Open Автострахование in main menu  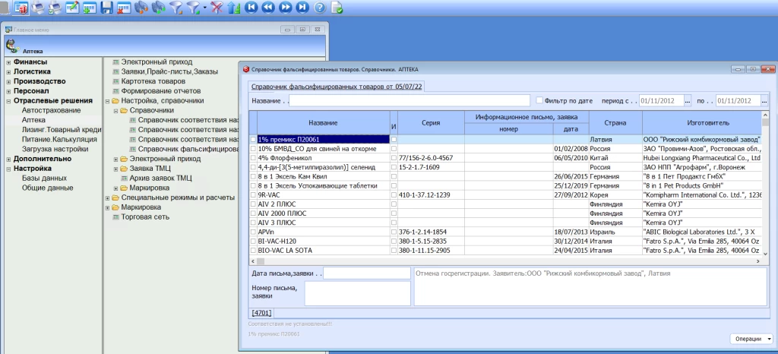pos(51,111)
